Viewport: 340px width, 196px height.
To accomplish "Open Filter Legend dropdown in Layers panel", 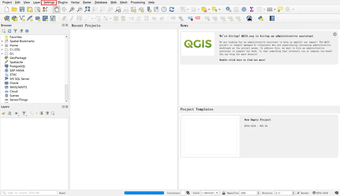I will click(x=25, y=113).
